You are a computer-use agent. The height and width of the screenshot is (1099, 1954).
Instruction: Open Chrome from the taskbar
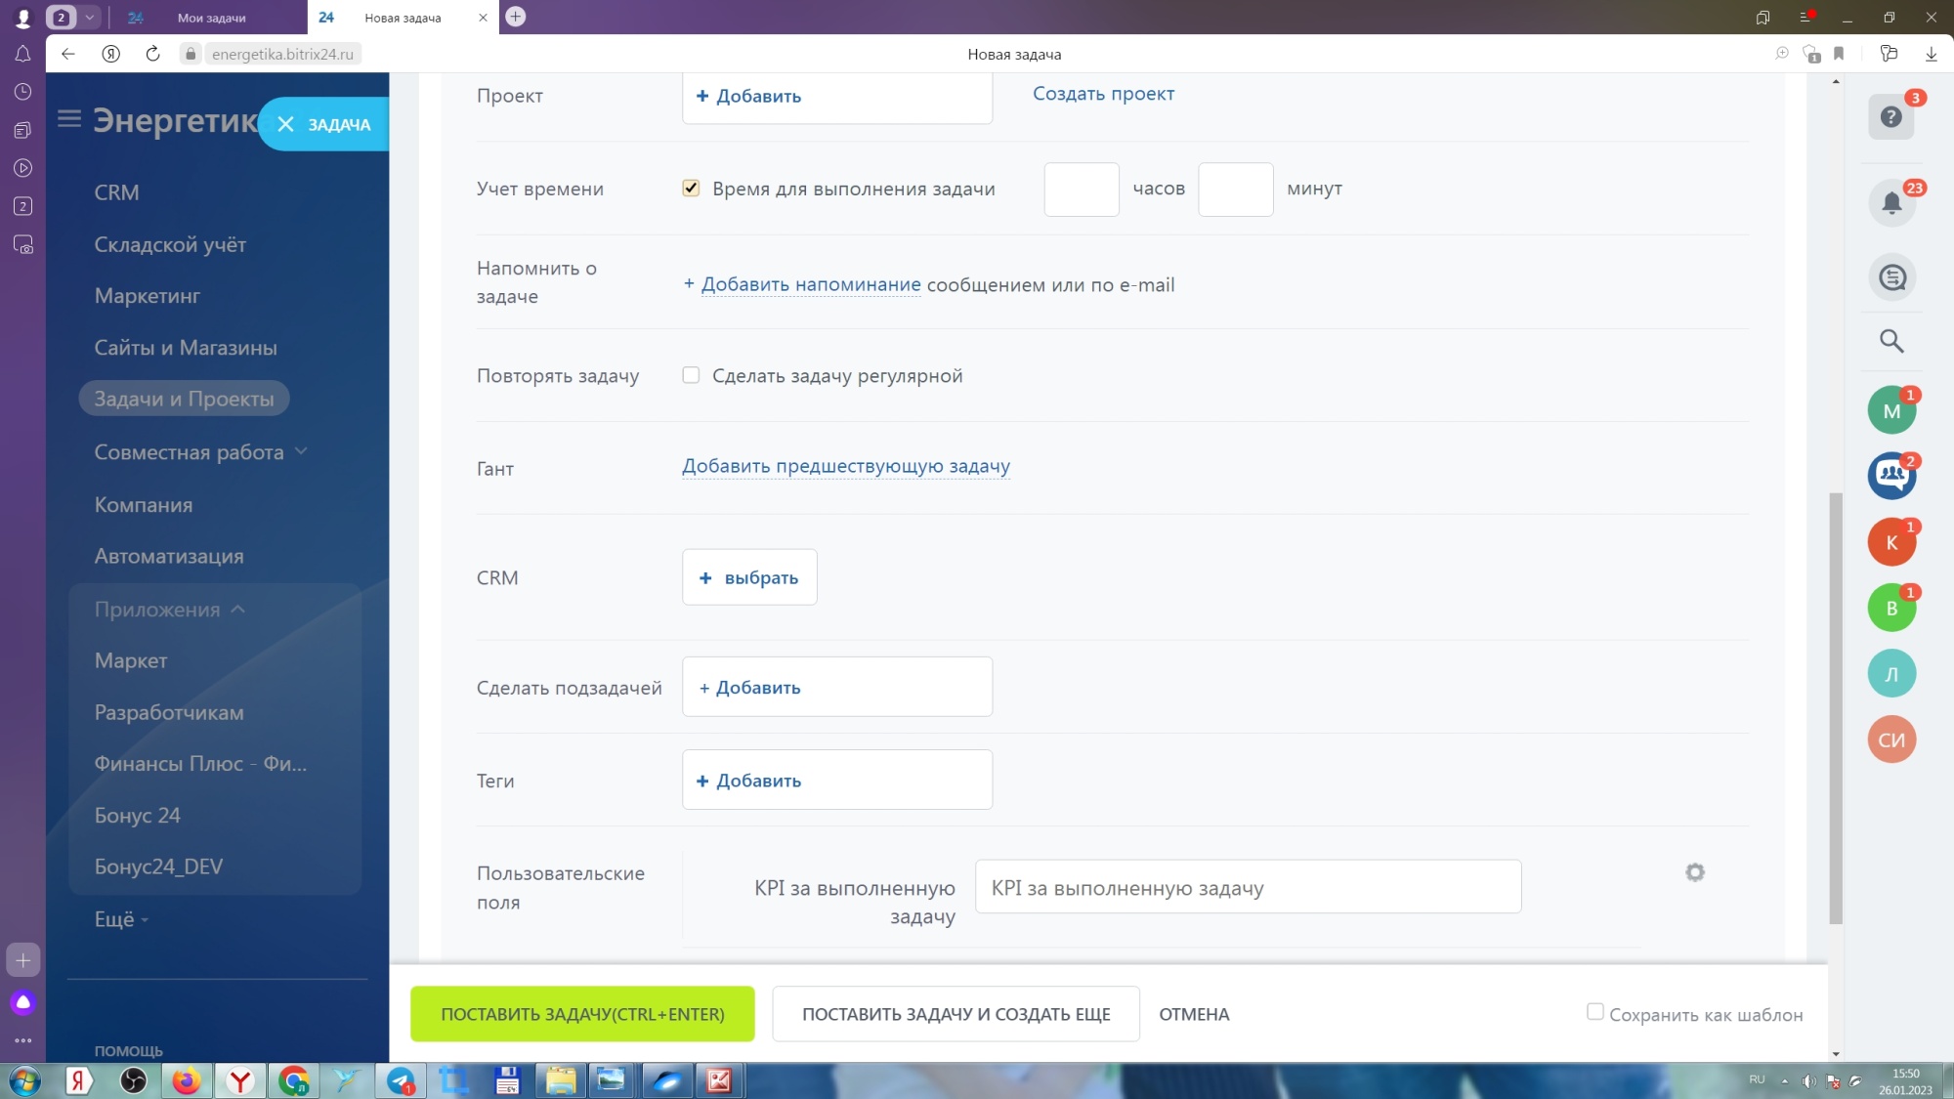(x=293, y=1080)
